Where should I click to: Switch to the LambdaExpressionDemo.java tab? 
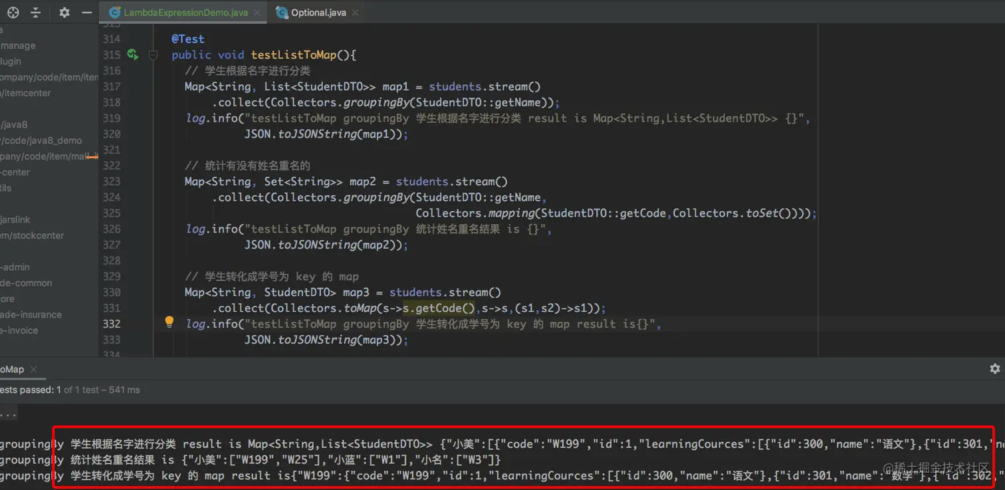tap(183, 13)
